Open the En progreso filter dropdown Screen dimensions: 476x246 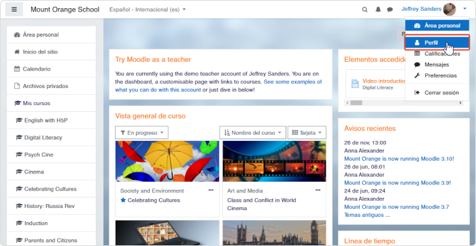141,133
